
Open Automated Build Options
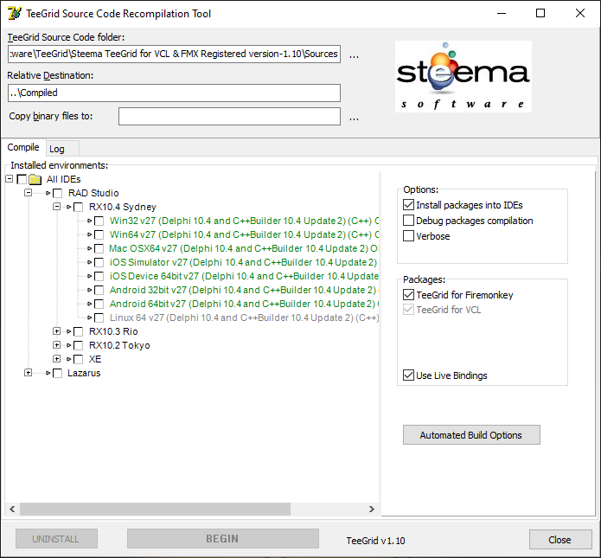(471, 435)
